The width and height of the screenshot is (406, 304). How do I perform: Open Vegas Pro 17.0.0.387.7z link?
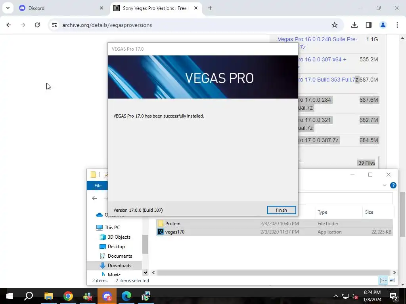pos(318,140)
